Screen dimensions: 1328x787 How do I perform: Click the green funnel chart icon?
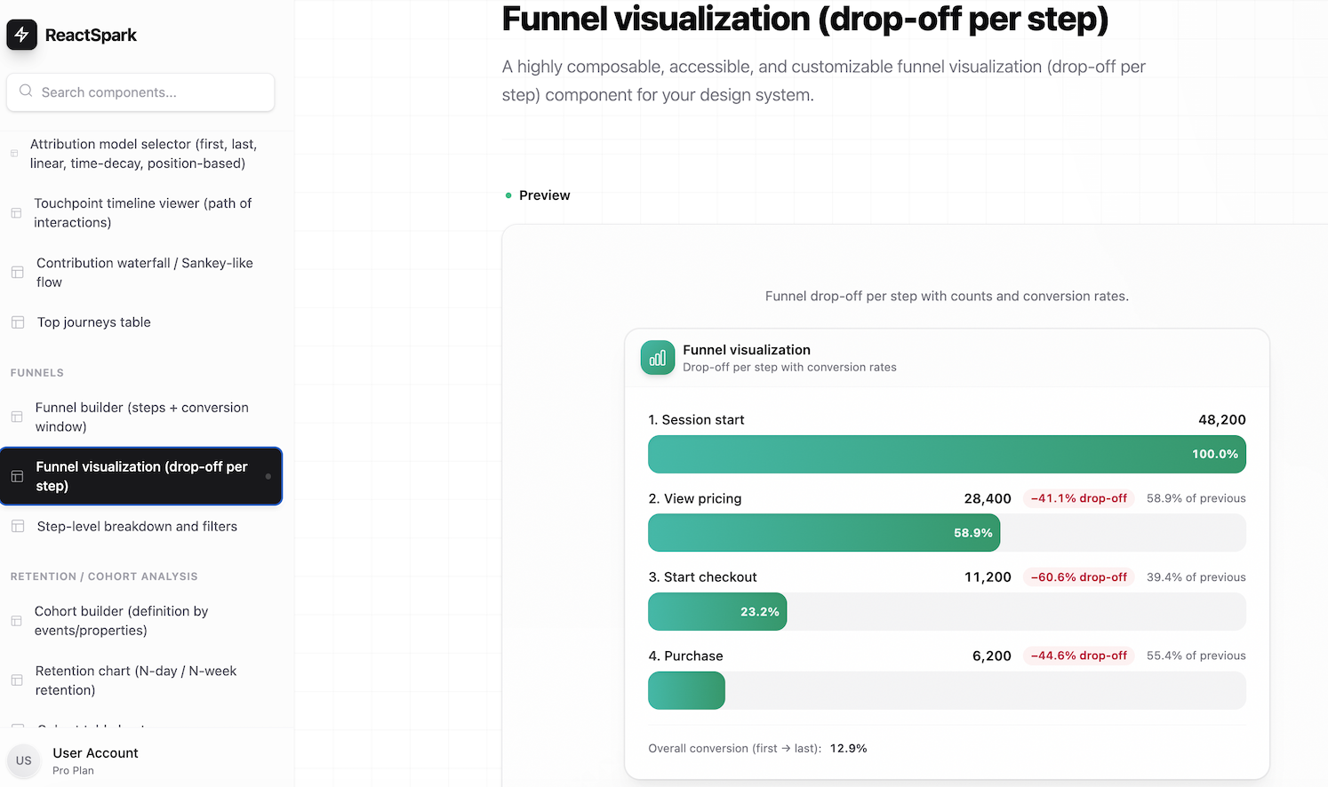657,358
